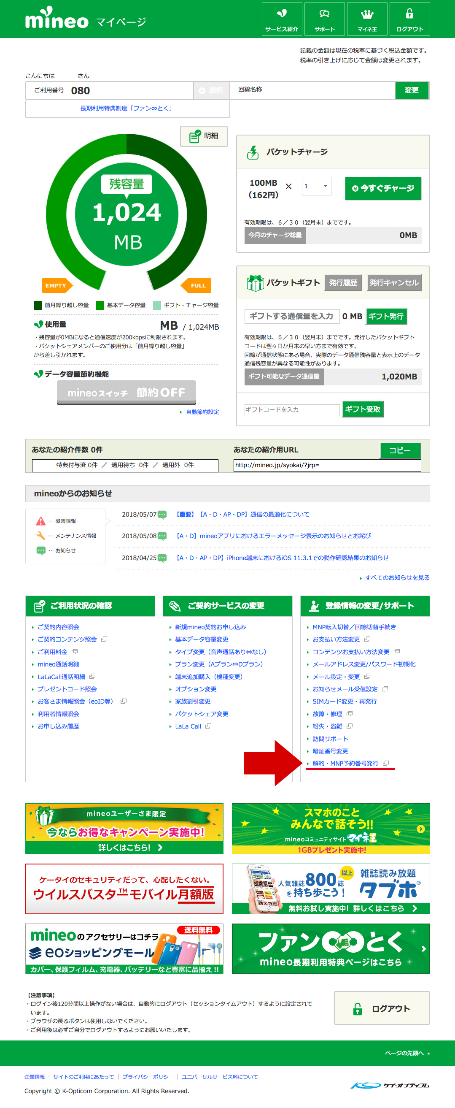Open 企業情報 footer link

click(35, 1077)
